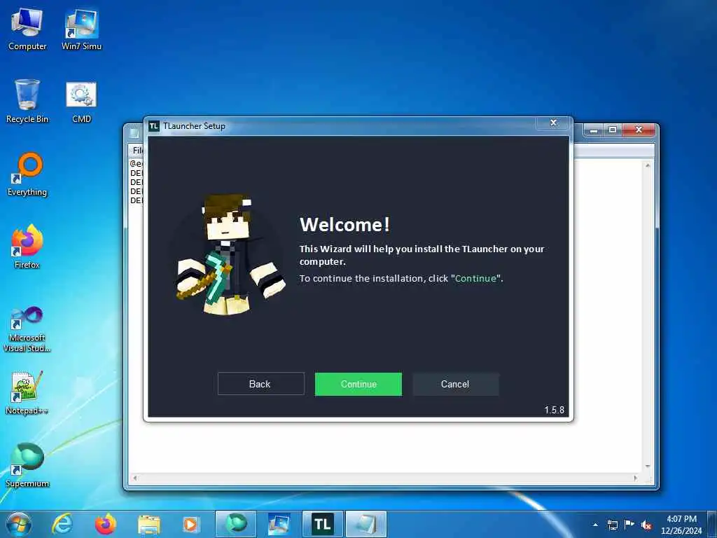
Task: Click the green "Continue" word in the instructions
Action: (x=475, y=278)
